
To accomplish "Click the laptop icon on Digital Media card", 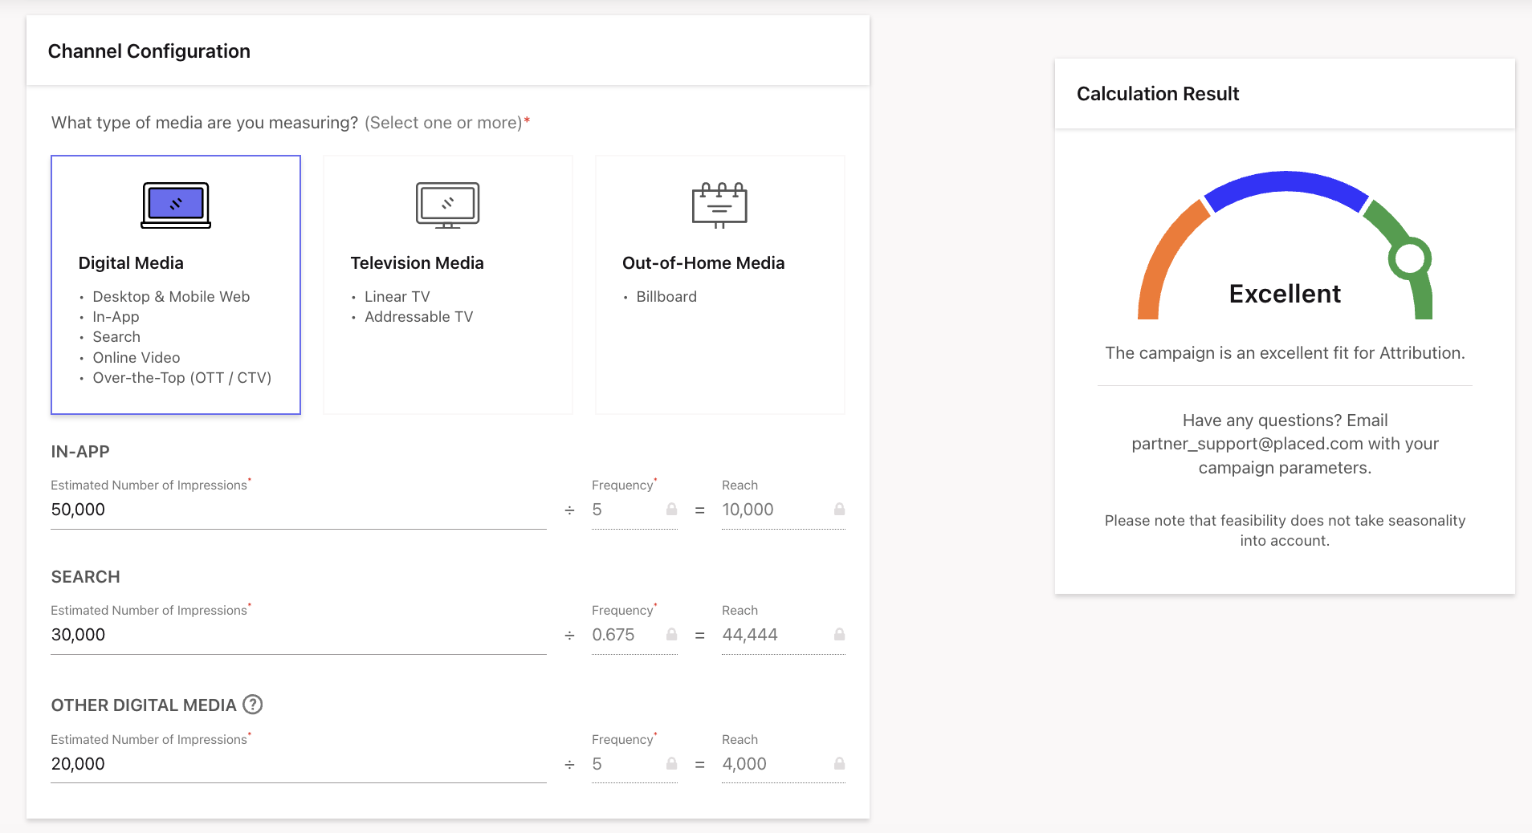I will [176, 205].
